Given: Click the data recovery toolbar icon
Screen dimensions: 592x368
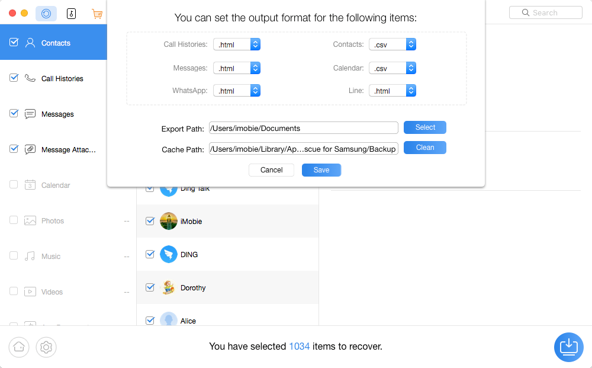Looking at the screenshot, I should coord(46,13).
